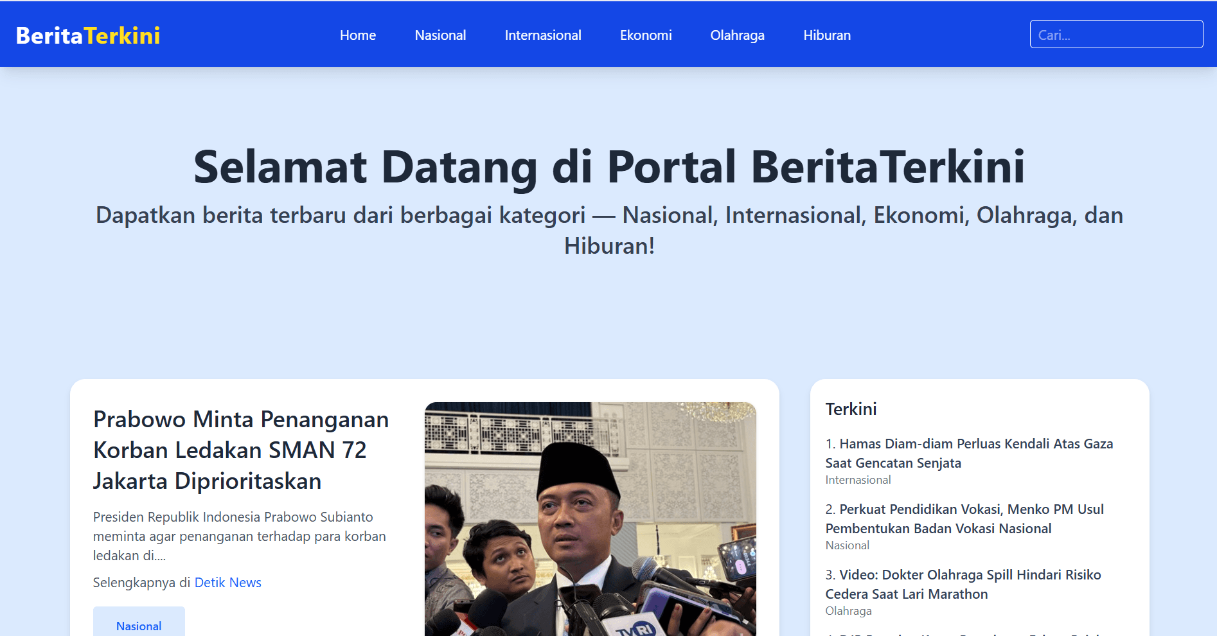Click the Selamat Datang hero heading
The height and width of the screenshot is (636, 1217).
pyautogui.click(x=608, y=167)
